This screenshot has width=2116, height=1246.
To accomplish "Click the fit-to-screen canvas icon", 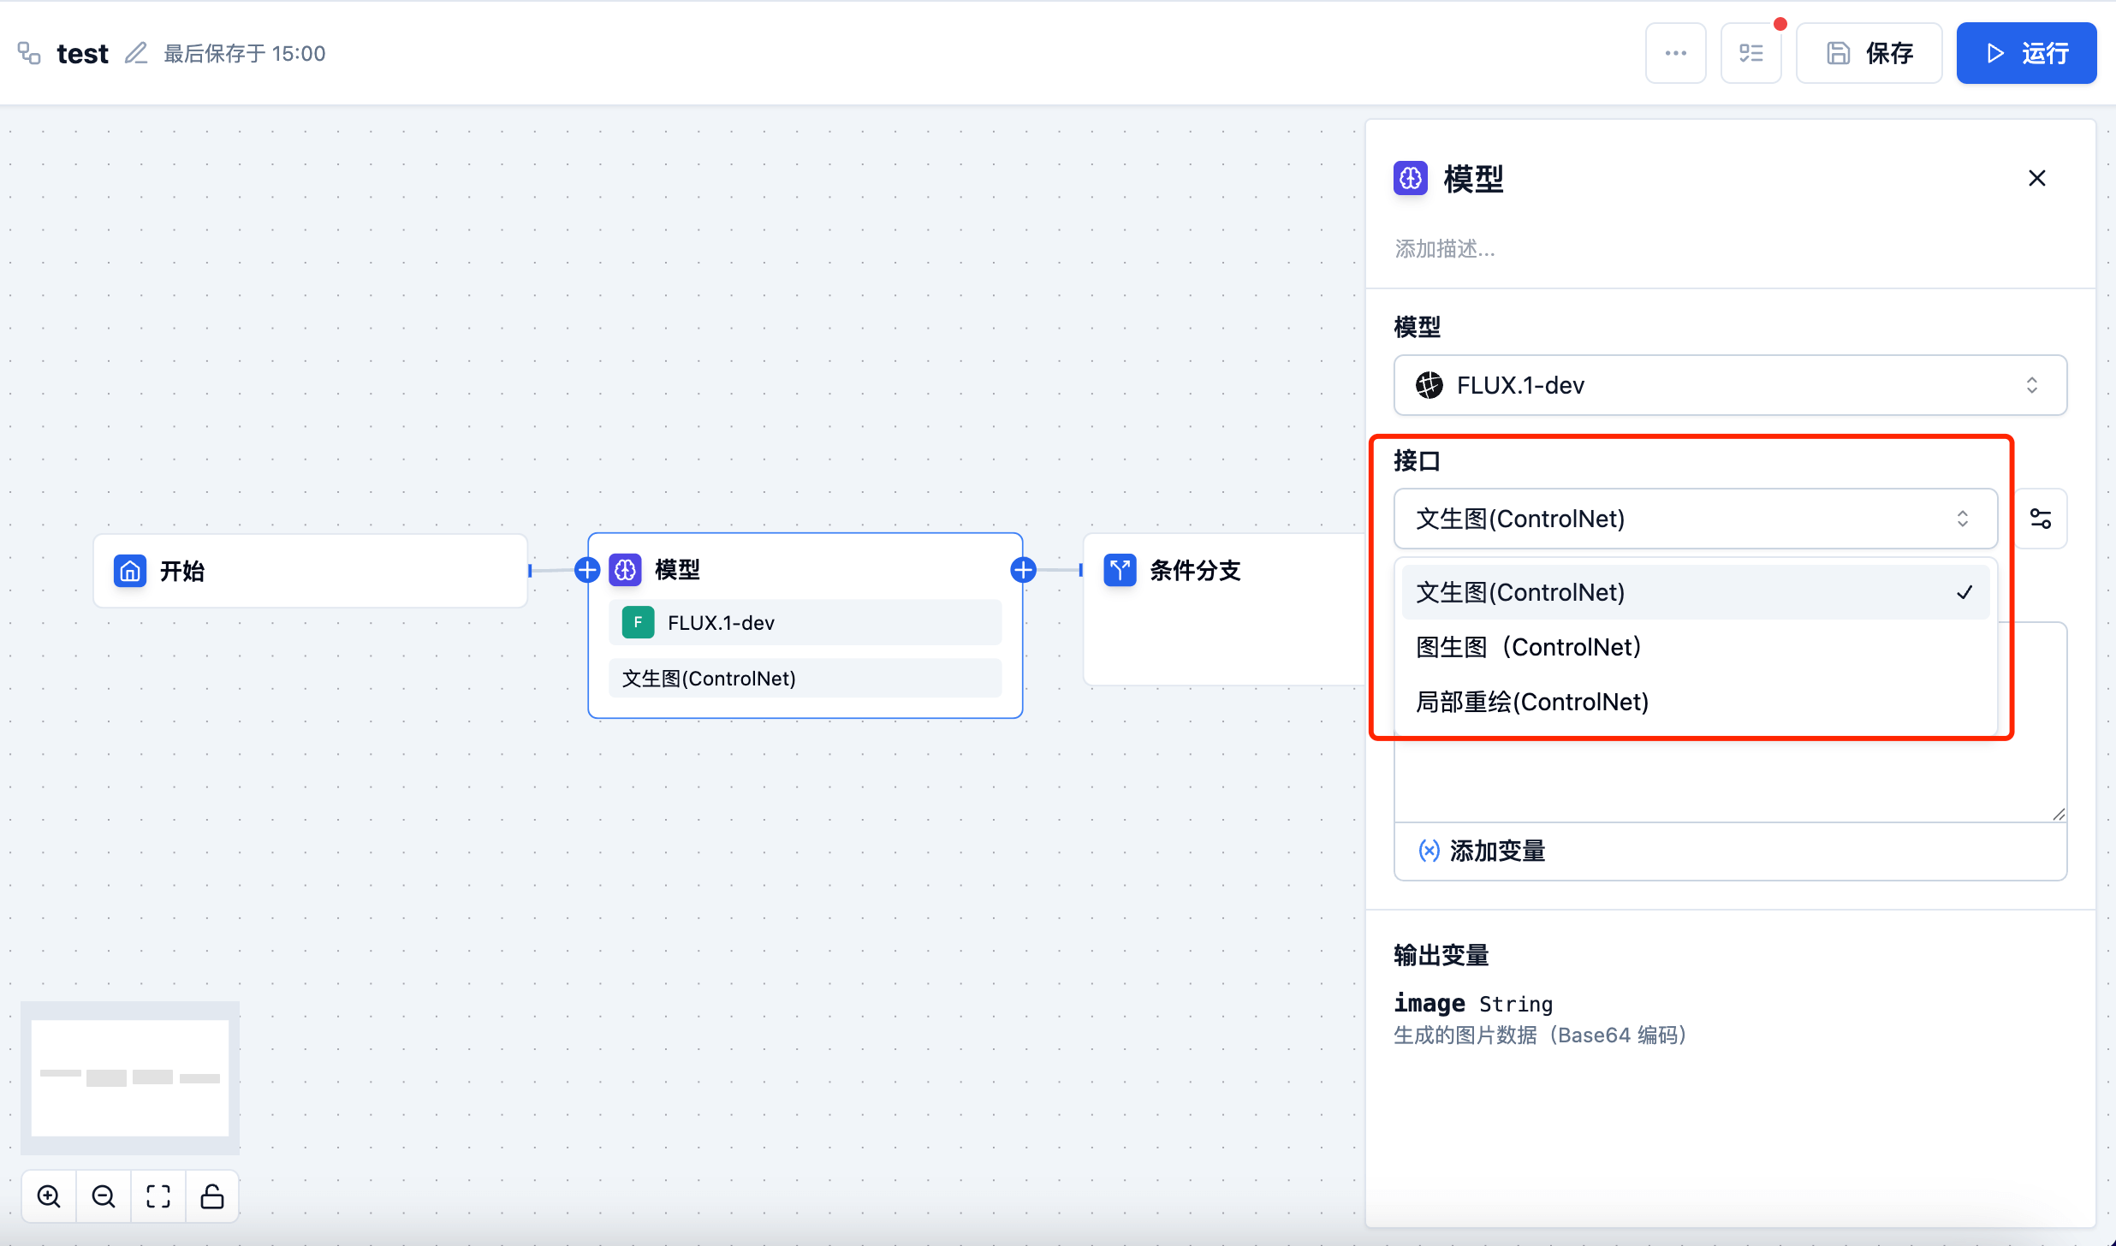I will [158, 1196].
